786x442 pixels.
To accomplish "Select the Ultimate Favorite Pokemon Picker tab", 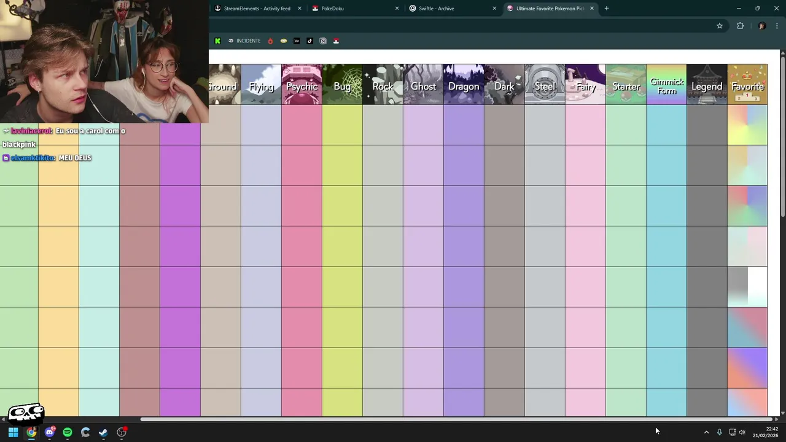I will (550, 9).
